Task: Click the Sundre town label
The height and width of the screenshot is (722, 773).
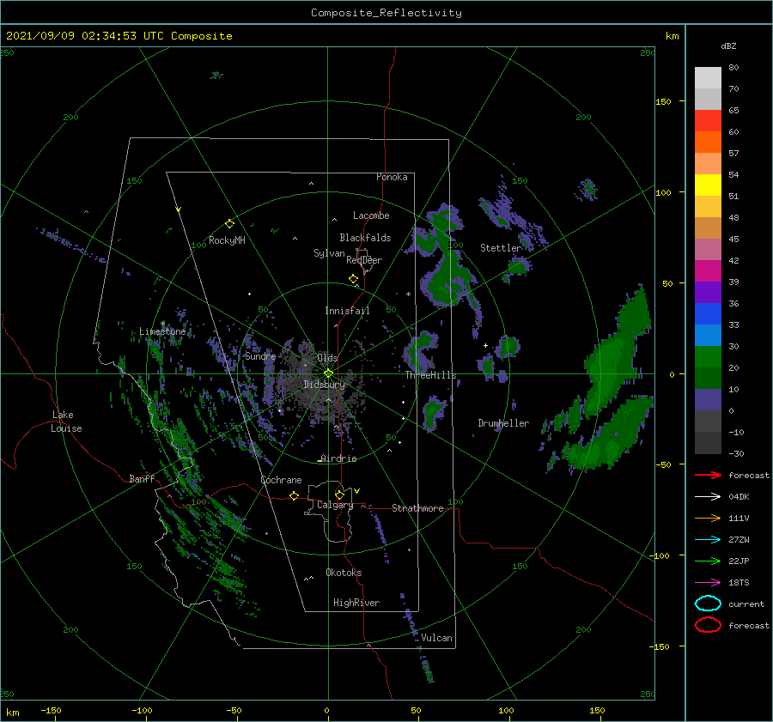Action: [260, 356]
